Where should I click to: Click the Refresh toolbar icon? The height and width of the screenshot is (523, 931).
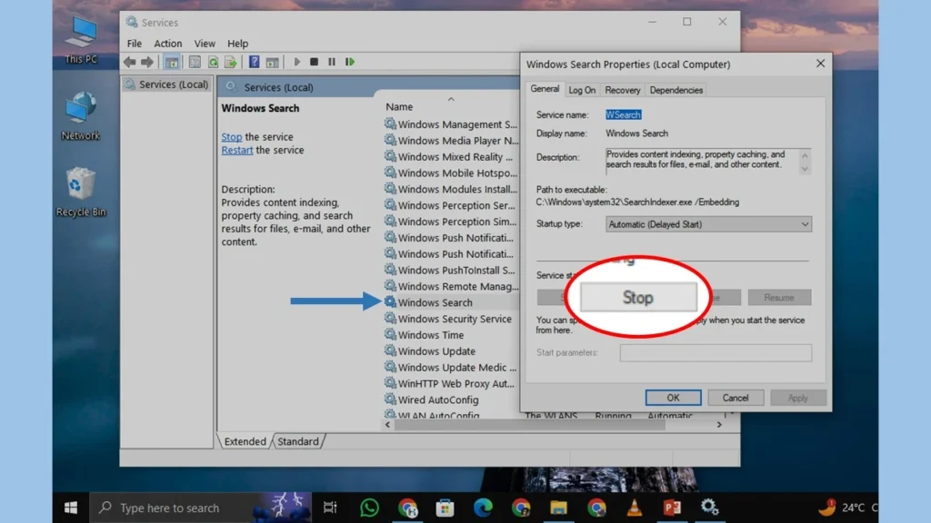click(213, 62)
